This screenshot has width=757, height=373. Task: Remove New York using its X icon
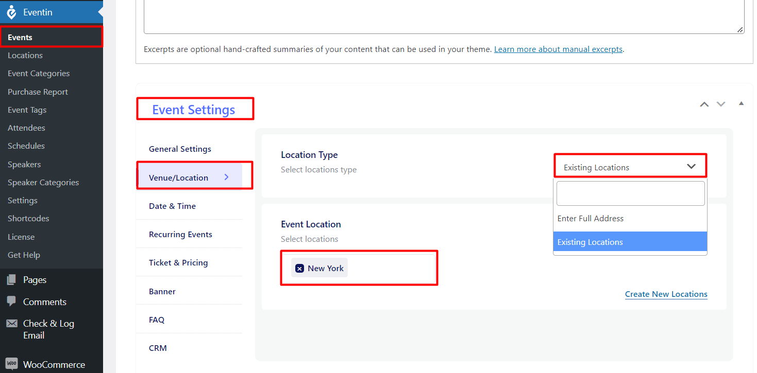pos(299,268)
